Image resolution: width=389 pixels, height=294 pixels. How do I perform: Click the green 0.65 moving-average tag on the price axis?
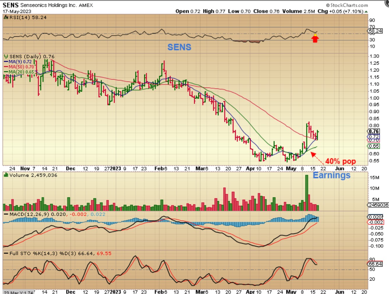[374, 146]
